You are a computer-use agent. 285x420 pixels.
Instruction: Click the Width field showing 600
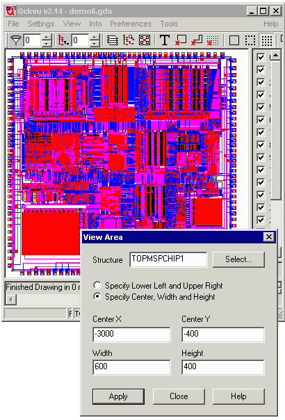131,367
